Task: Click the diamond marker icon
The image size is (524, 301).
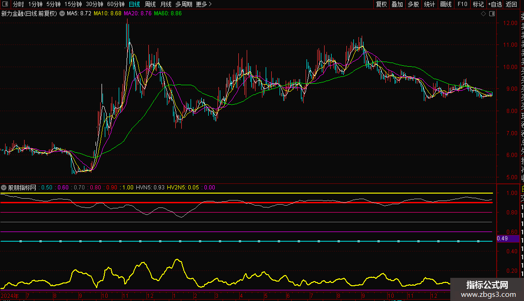Action: coord(483,14)
